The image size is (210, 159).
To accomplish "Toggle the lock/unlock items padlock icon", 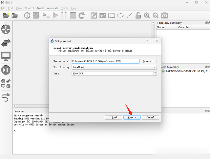I will [138, 15].
